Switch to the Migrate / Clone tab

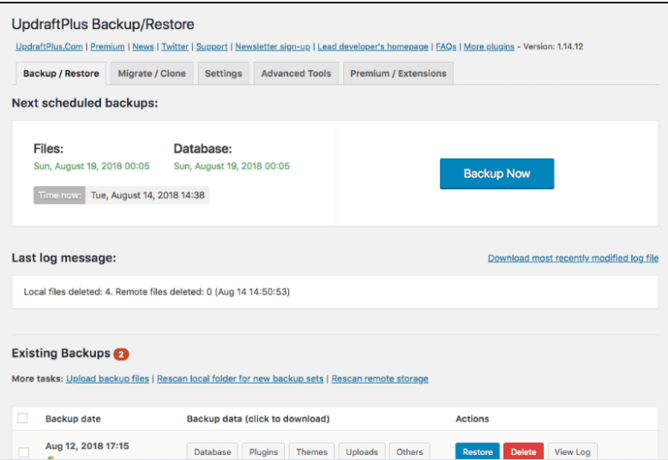152,73
